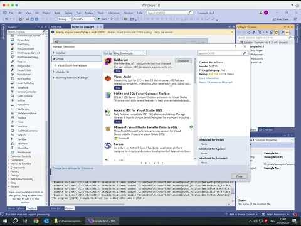Click the RadioButton toolbox icon
This screenshot has height=226, width=301.
(x=13, y=75)
